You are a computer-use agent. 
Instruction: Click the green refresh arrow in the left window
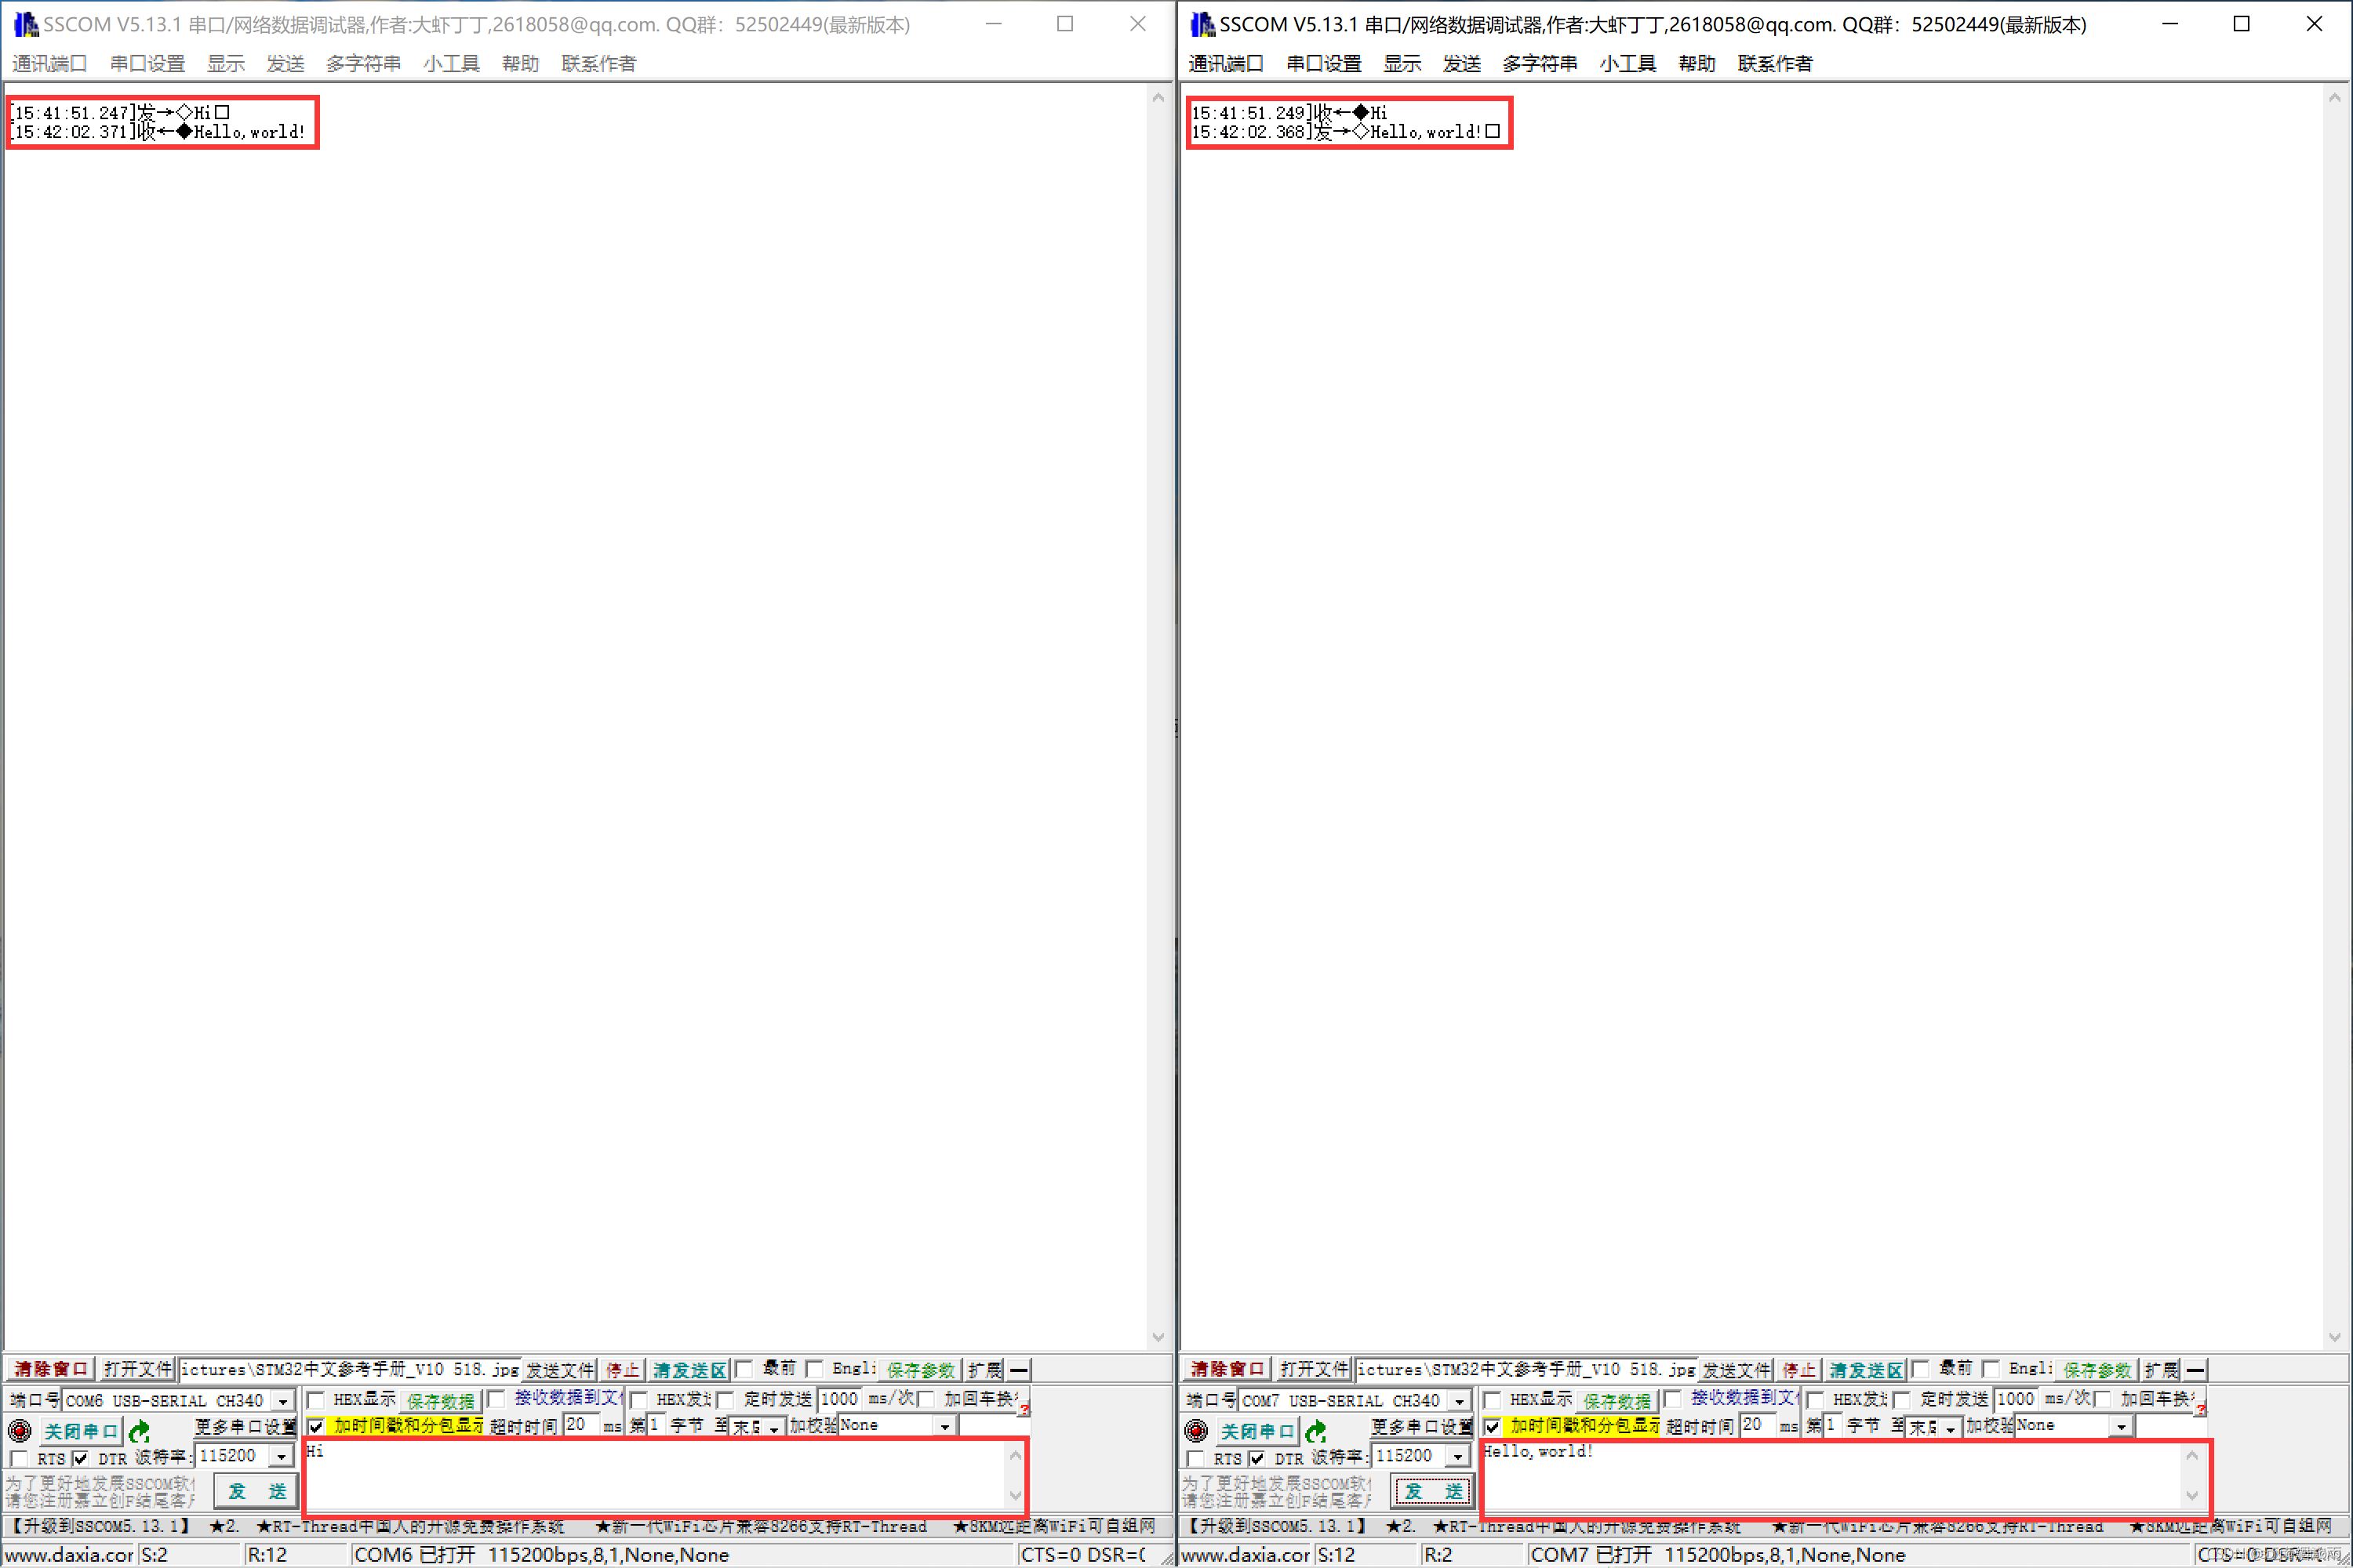140,1430
